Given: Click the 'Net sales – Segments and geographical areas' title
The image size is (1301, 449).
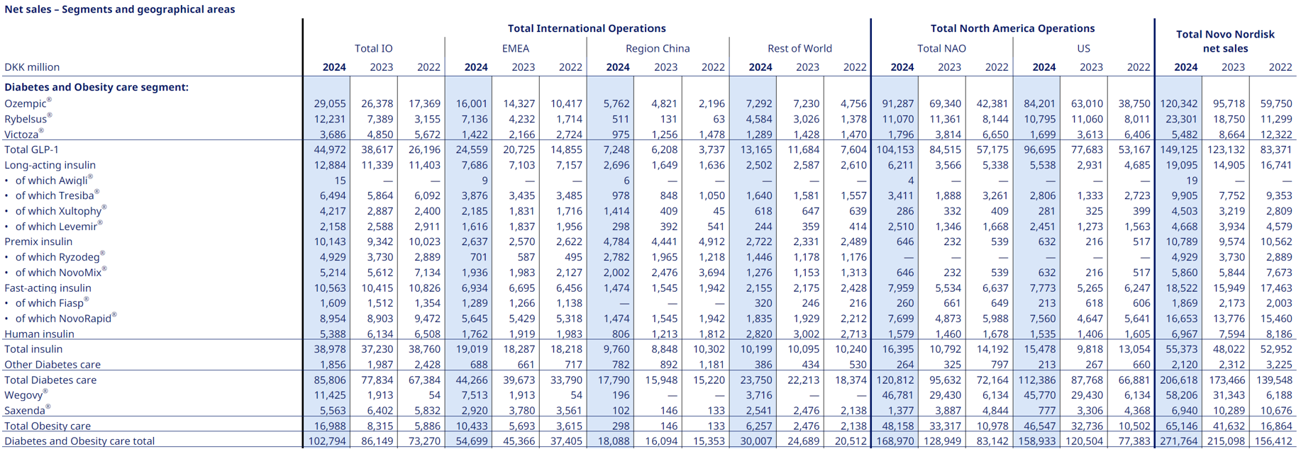Looking at the screenshot, I should pos(119,9).
